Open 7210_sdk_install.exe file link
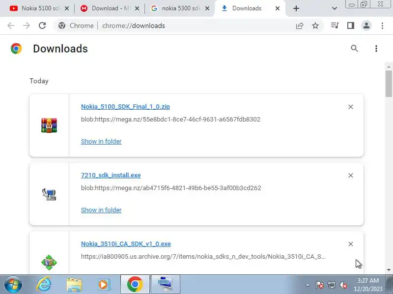Screen dimensions: 393x294 pyautogui.click(x=111, y=175)
